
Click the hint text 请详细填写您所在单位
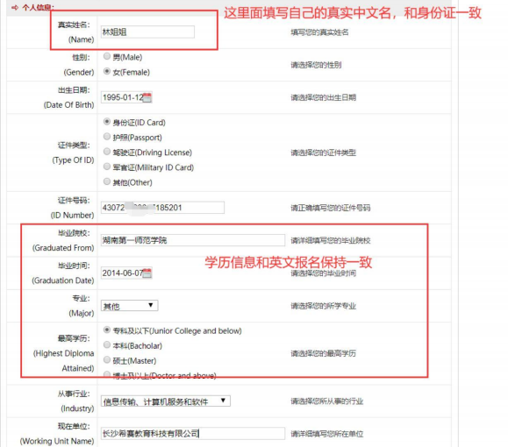point(327,434)
